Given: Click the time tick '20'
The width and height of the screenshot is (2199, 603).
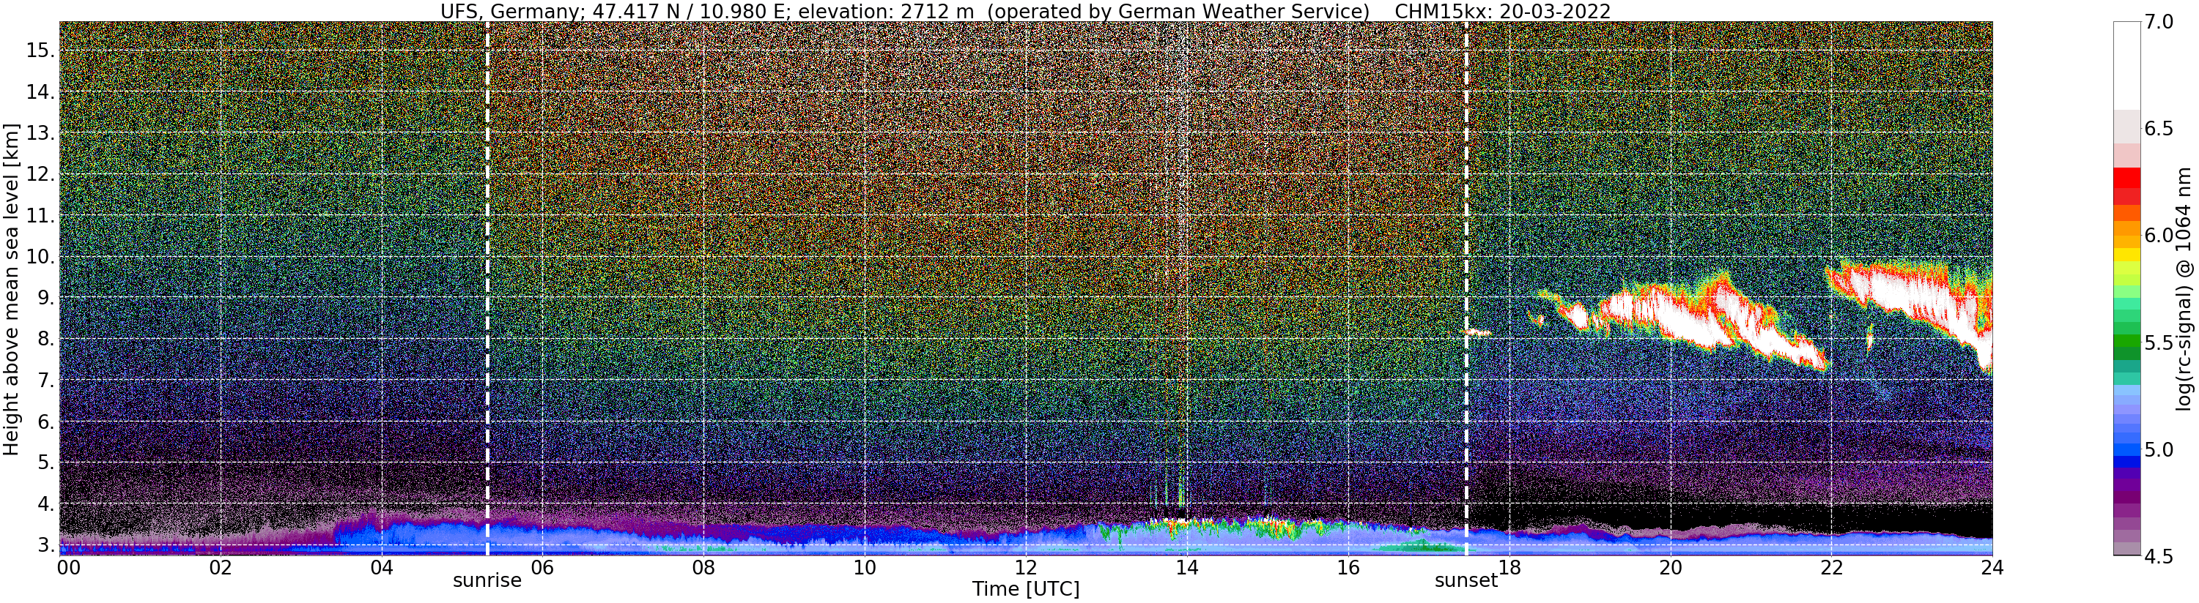Looking at the screenshot, I should 1670,568.
